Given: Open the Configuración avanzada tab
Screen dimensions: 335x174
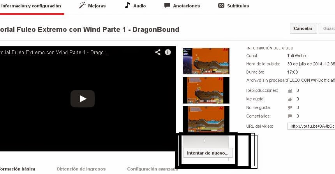Looking at the screenshot, I should (152, 169).
